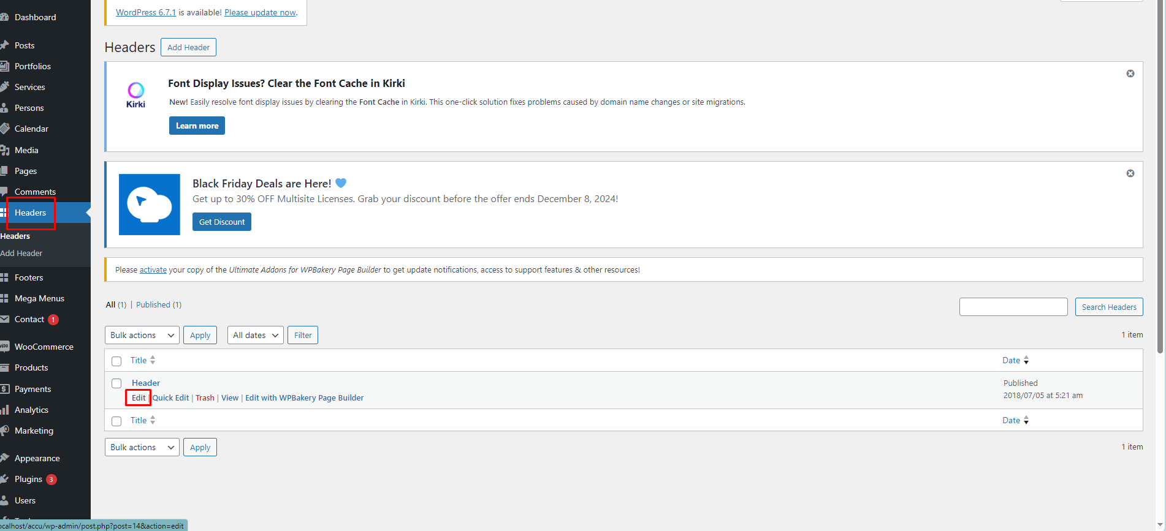Check the Header row checkbox
This screenshot has height=531, width=1166.
coord(116,383)
